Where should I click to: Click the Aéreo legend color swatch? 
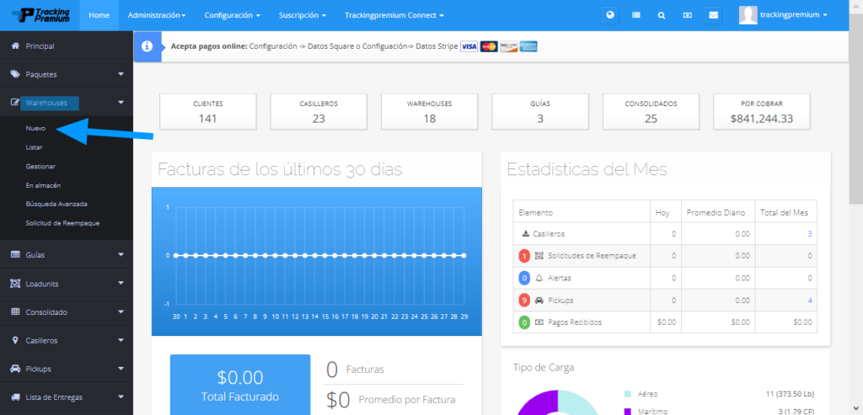click(627, 394)
